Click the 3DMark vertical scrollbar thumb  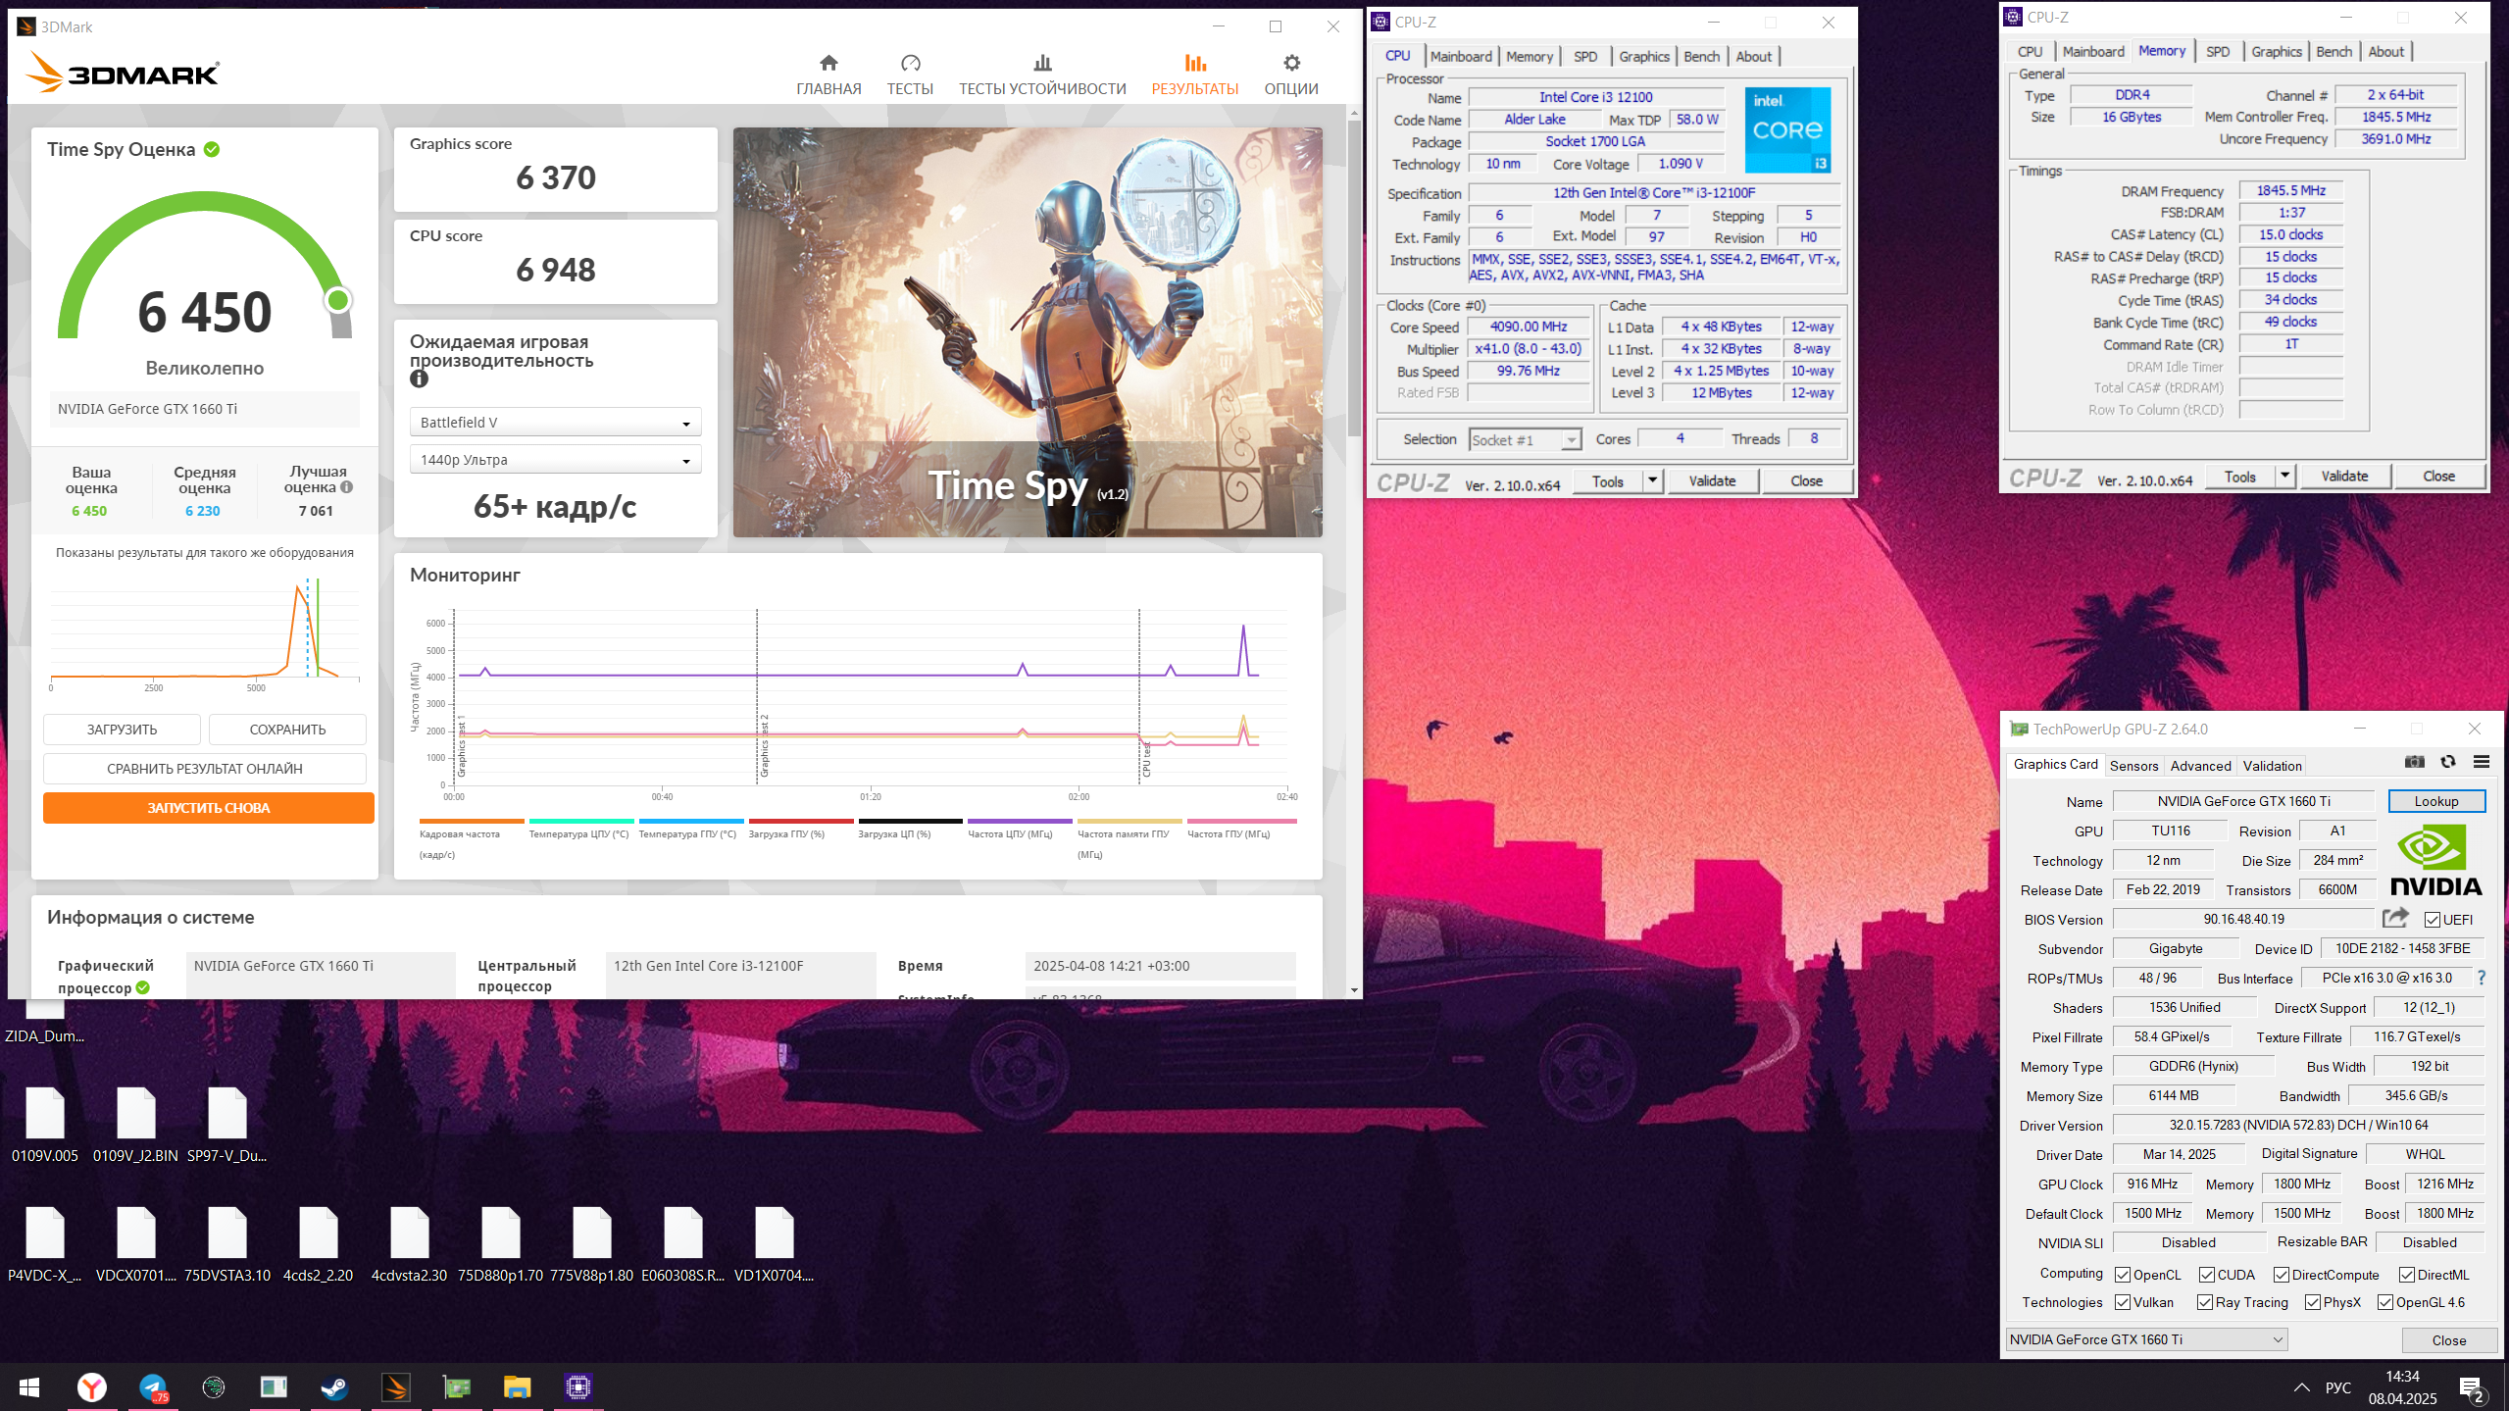coord(1354,279)
